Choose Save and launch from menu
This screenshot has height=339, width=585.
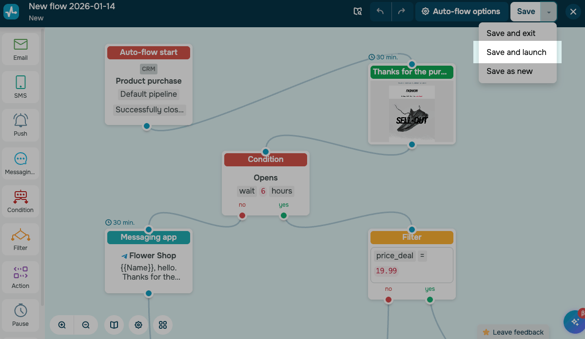click(516, 52)
